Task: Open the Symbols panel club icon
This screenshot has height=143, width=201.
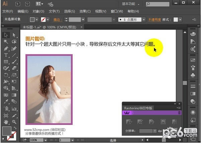Action: click(x=193, y=75)
